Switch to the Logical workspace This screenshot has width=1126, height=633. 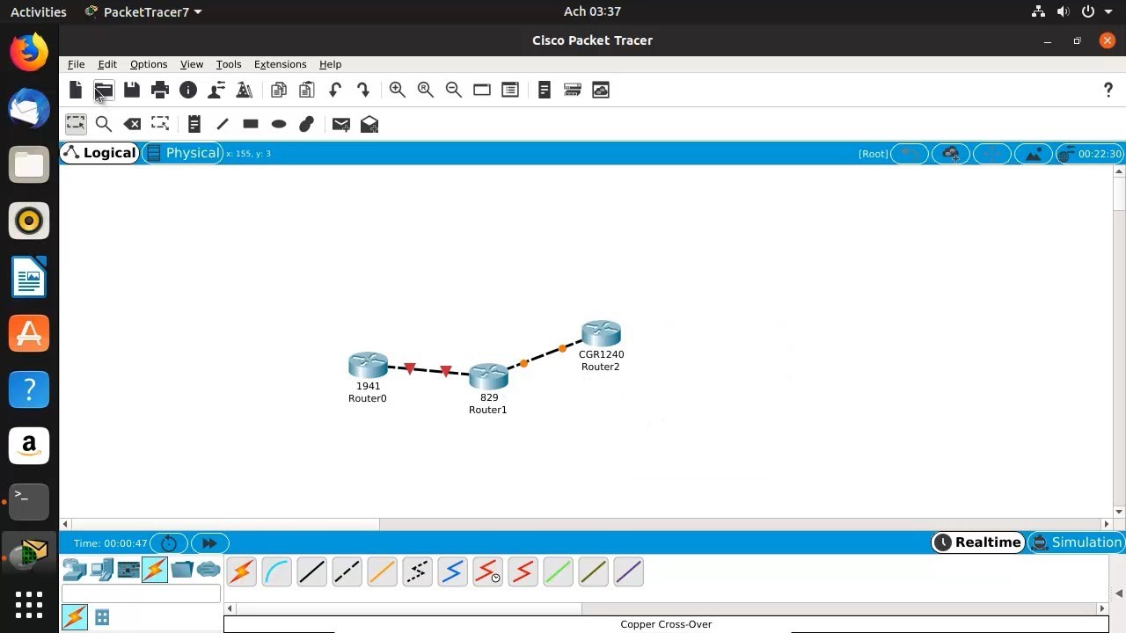[x=100, y=153]
